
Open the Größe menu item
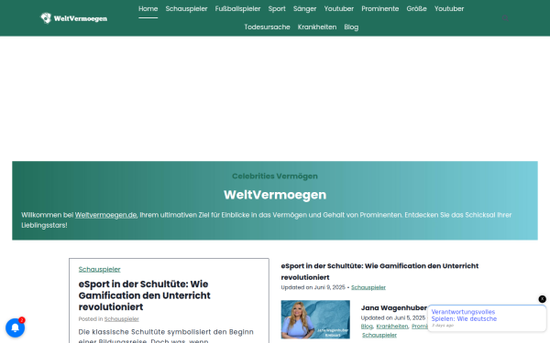(x=416, y=9)
